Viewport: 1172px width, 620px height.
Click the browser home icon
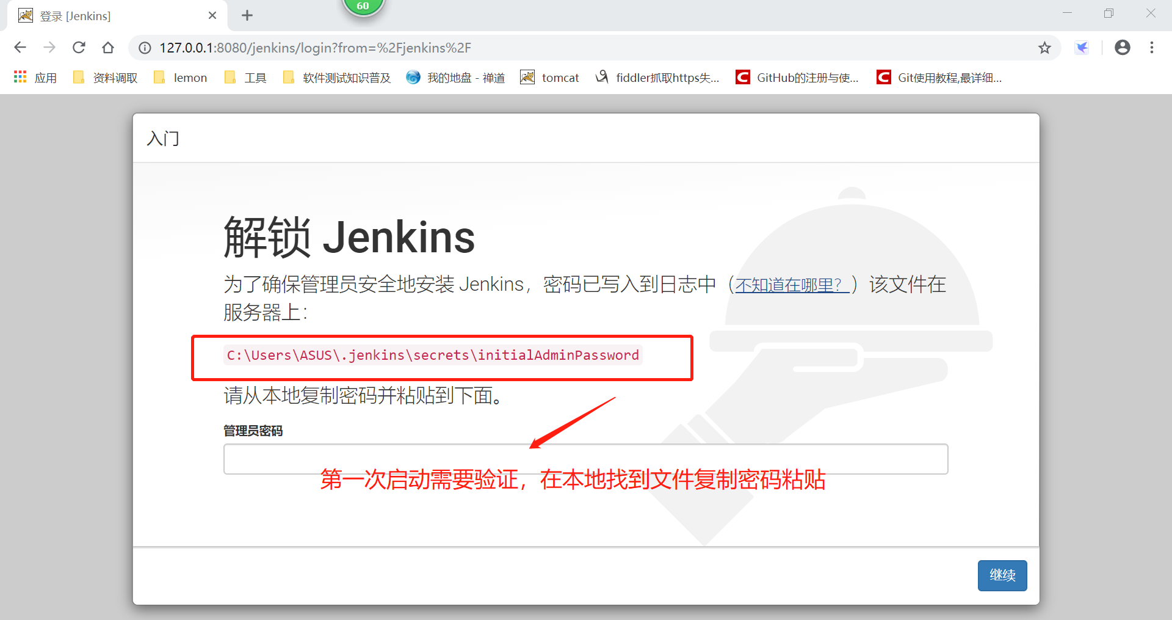[108, 47]
